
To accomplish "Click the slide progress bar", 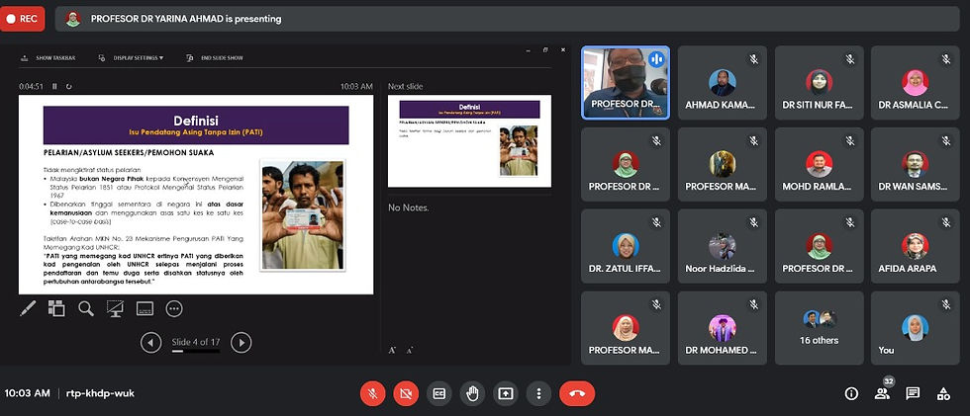I will tap(196, 351).
